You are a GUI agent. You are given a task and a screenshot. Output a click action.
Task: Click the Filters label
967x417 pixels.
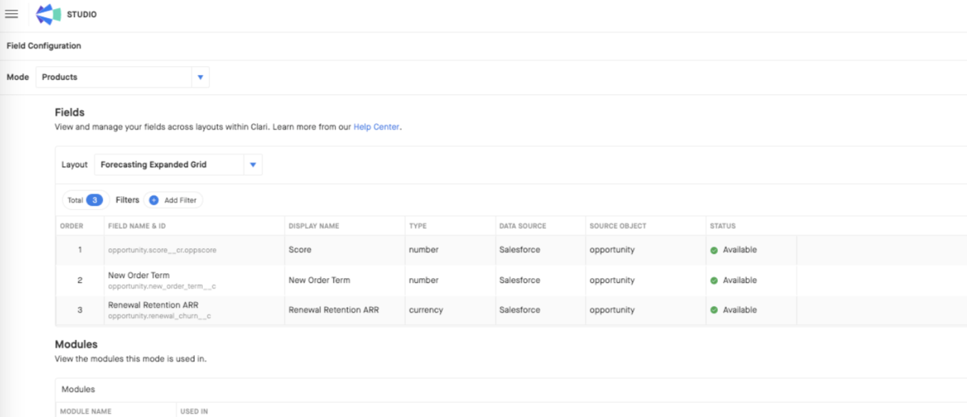coord(127,200)
